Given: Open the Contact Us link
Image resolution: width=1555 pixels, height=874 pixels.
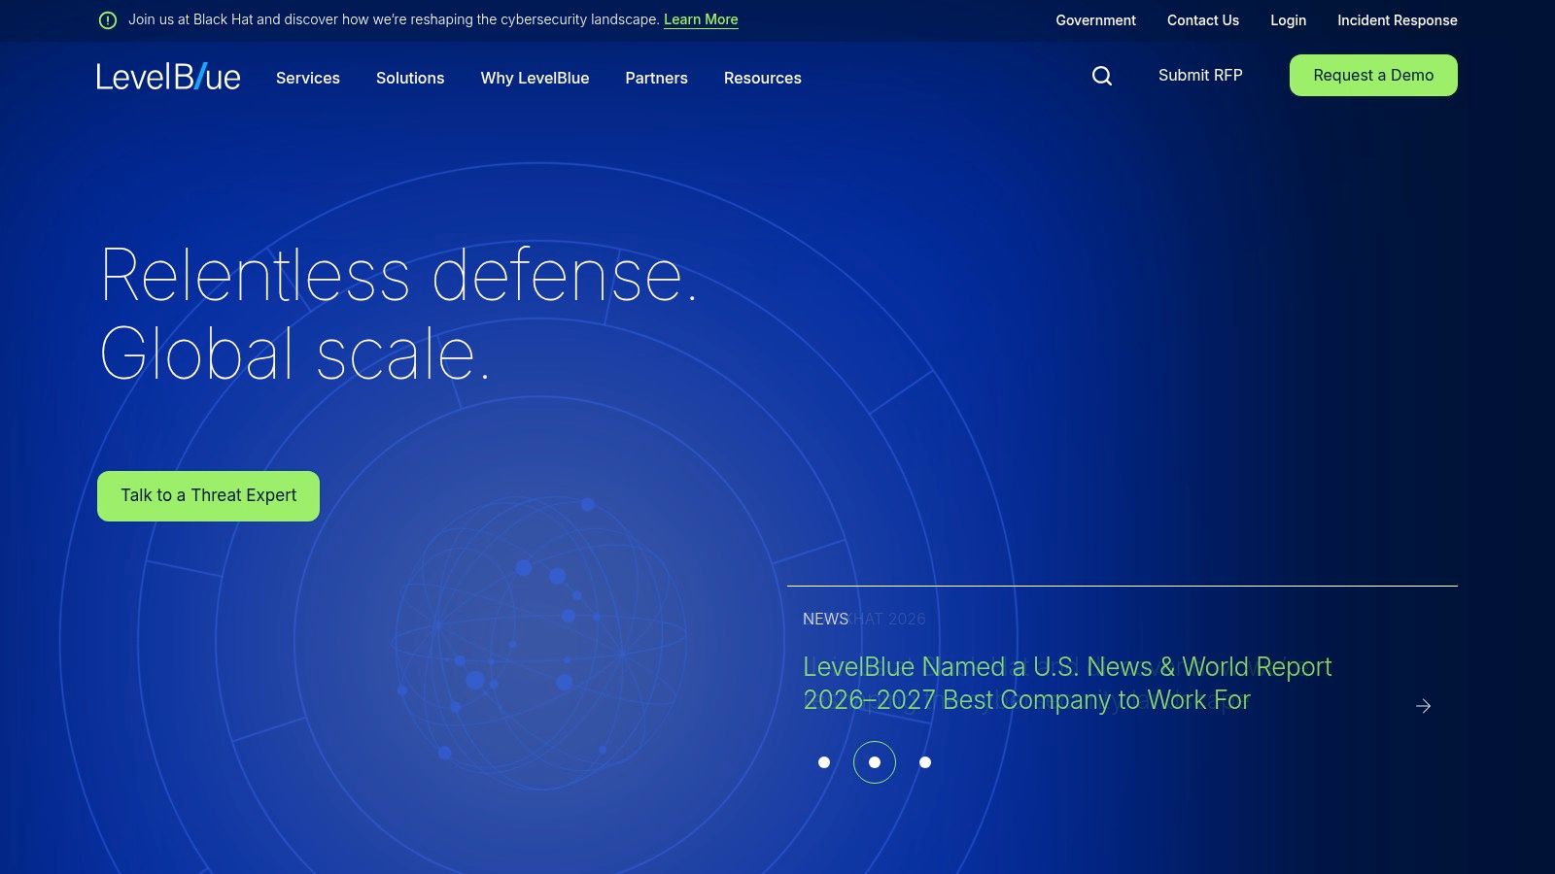Looking at the screenshot, I should [x=1203, y=20].
